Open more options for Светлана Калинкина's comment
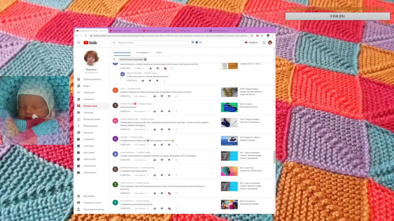Viewport: 394px width, 221px height. pyautogui.click(x=176, y=175)
